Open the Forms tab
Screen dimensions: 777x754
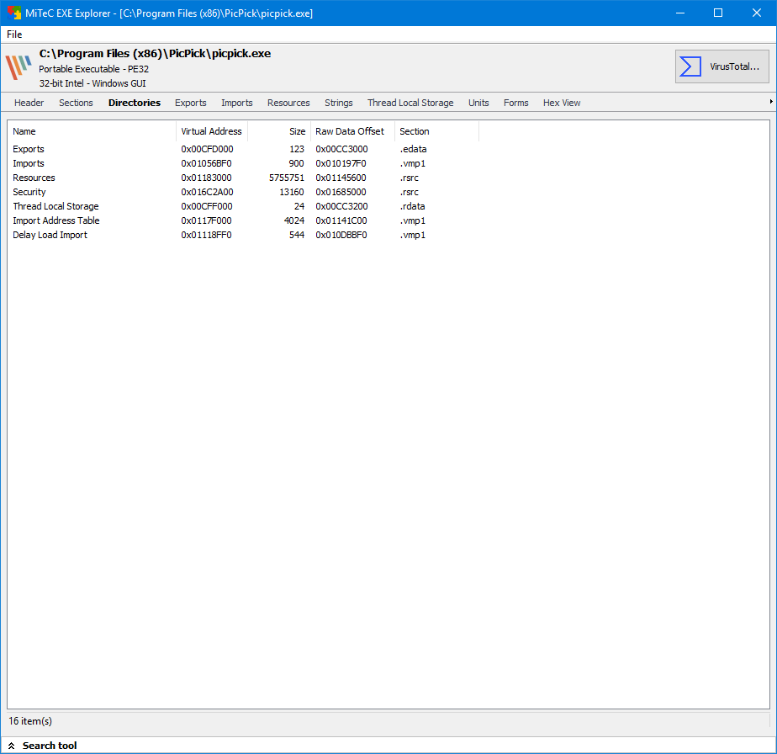click(x=515, y=103)
